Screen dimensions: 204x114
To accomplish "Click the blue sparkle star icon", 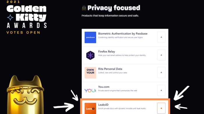I will point(10,17).
